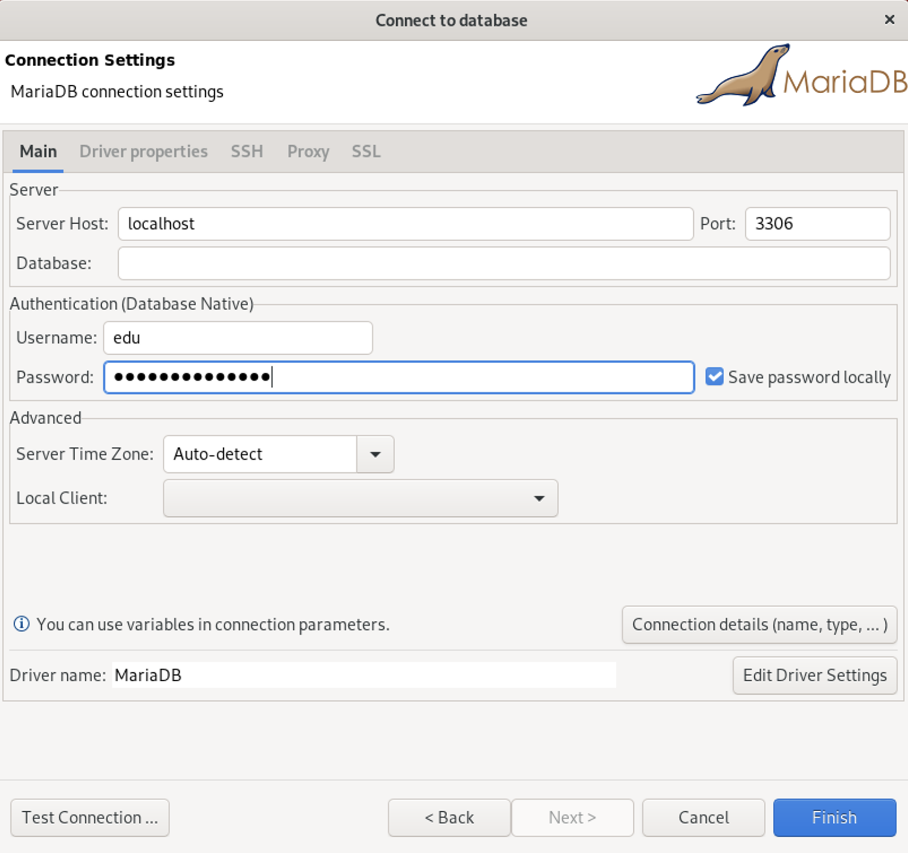Open the SSH tab
This screenshot has height=853, width=908.
247,151
